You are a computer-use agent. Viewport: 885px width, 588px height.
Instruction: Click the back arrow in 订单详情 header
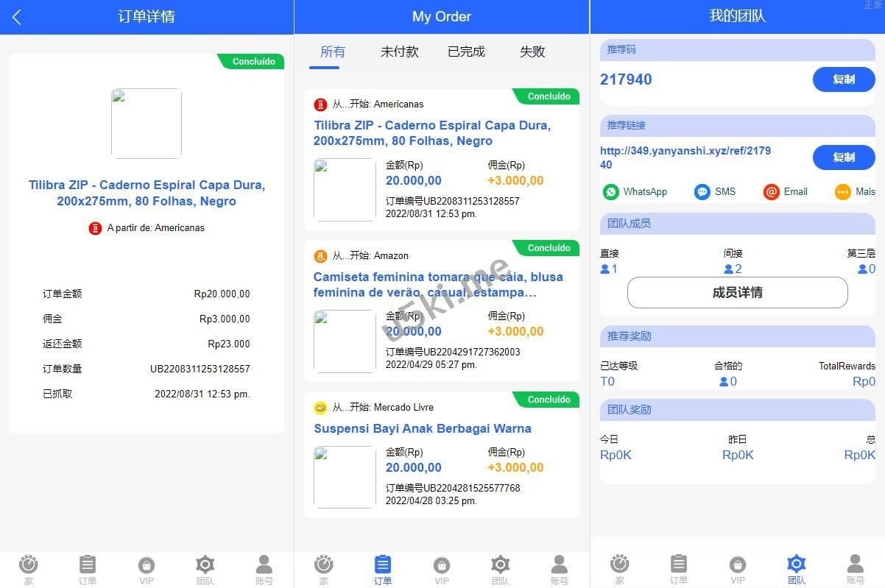tap(17, 17)
